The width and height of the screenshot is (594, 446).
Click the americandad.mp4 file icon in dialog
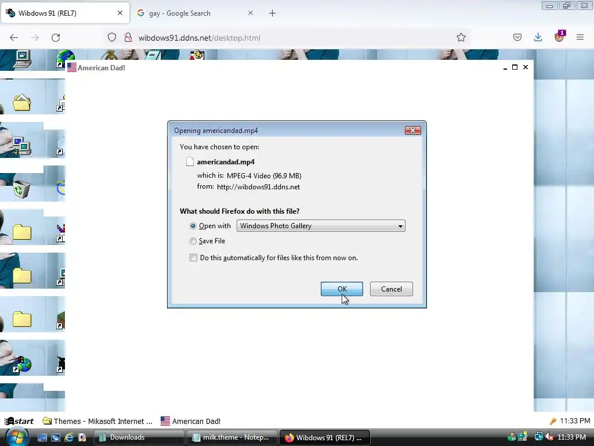(190, 162)
